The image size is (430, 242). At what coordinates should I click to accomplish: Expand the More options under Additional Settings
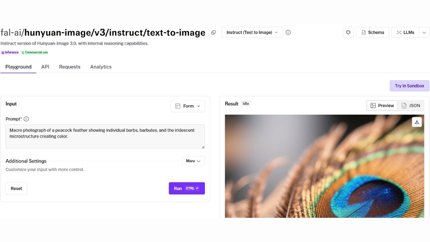click(193, 161)
